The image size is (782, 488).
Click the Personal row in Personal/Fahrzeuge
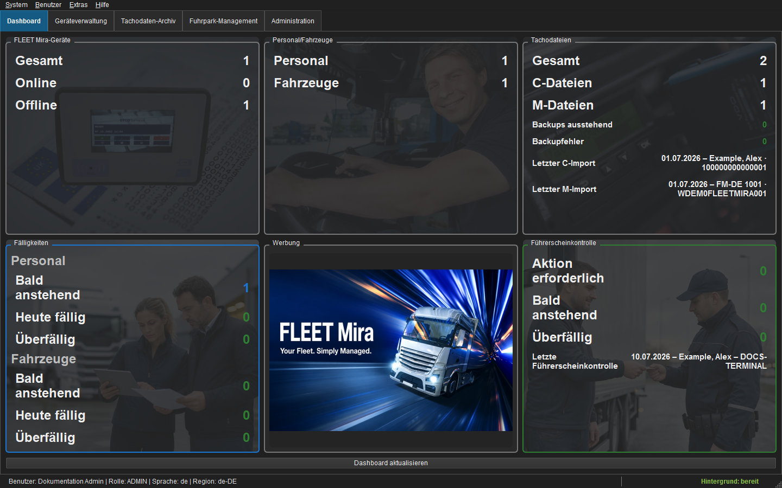(391, 61)
